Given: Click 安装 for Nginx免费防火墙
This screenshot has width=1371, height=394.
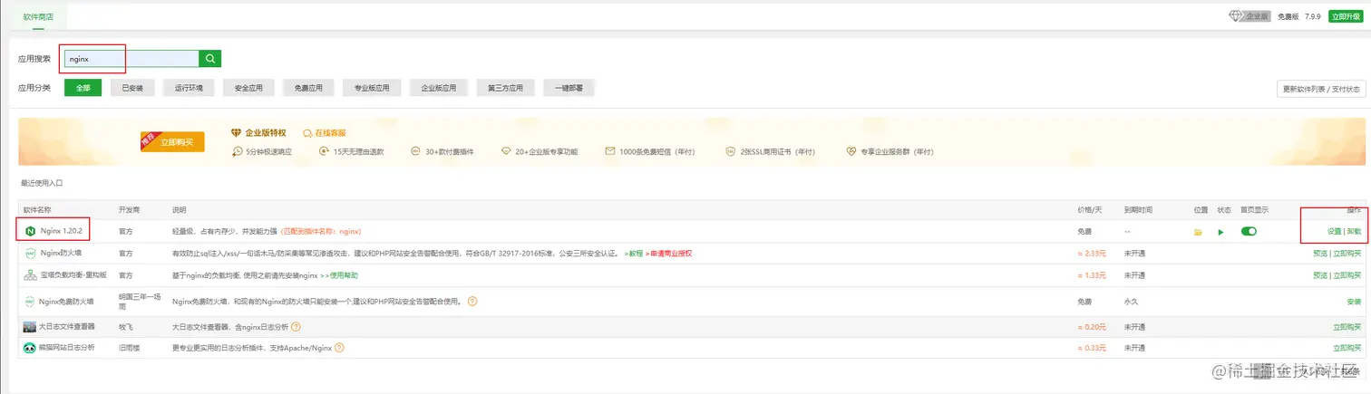Looking at the screenshot, I should [1354, 301].
